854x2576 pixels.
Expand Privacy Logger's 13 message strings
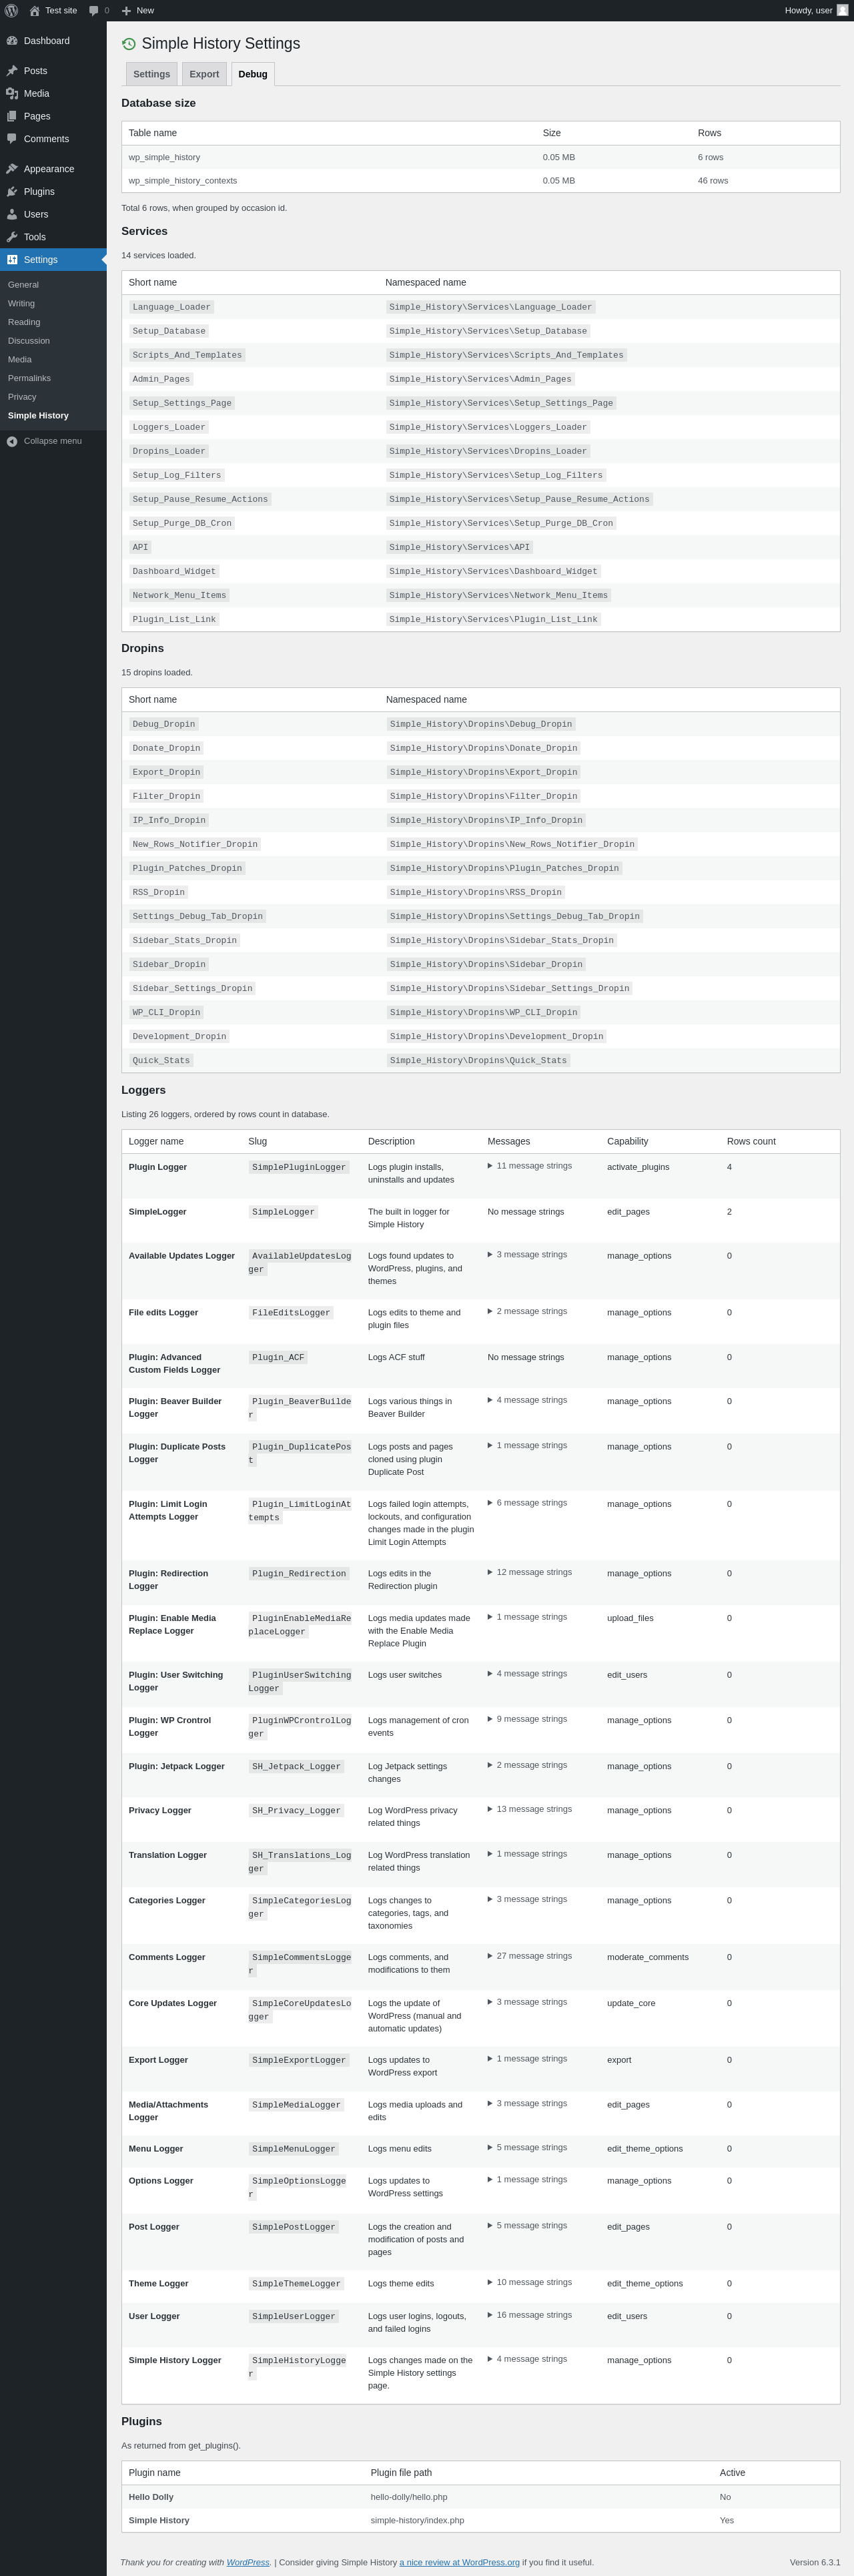tap(529, 1809)
